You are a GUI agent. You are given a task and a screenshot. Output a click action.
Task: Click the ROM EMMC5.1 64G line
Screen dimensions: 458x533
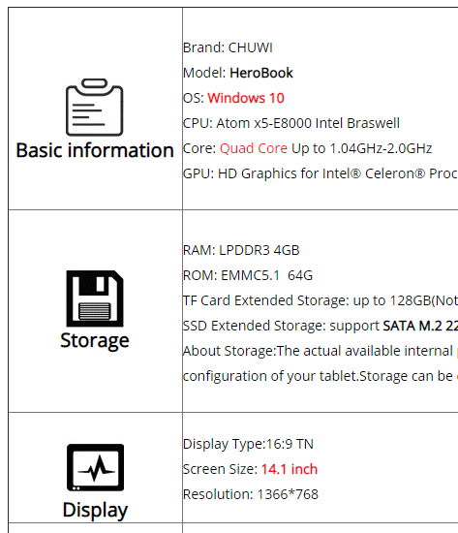(248, 275)
